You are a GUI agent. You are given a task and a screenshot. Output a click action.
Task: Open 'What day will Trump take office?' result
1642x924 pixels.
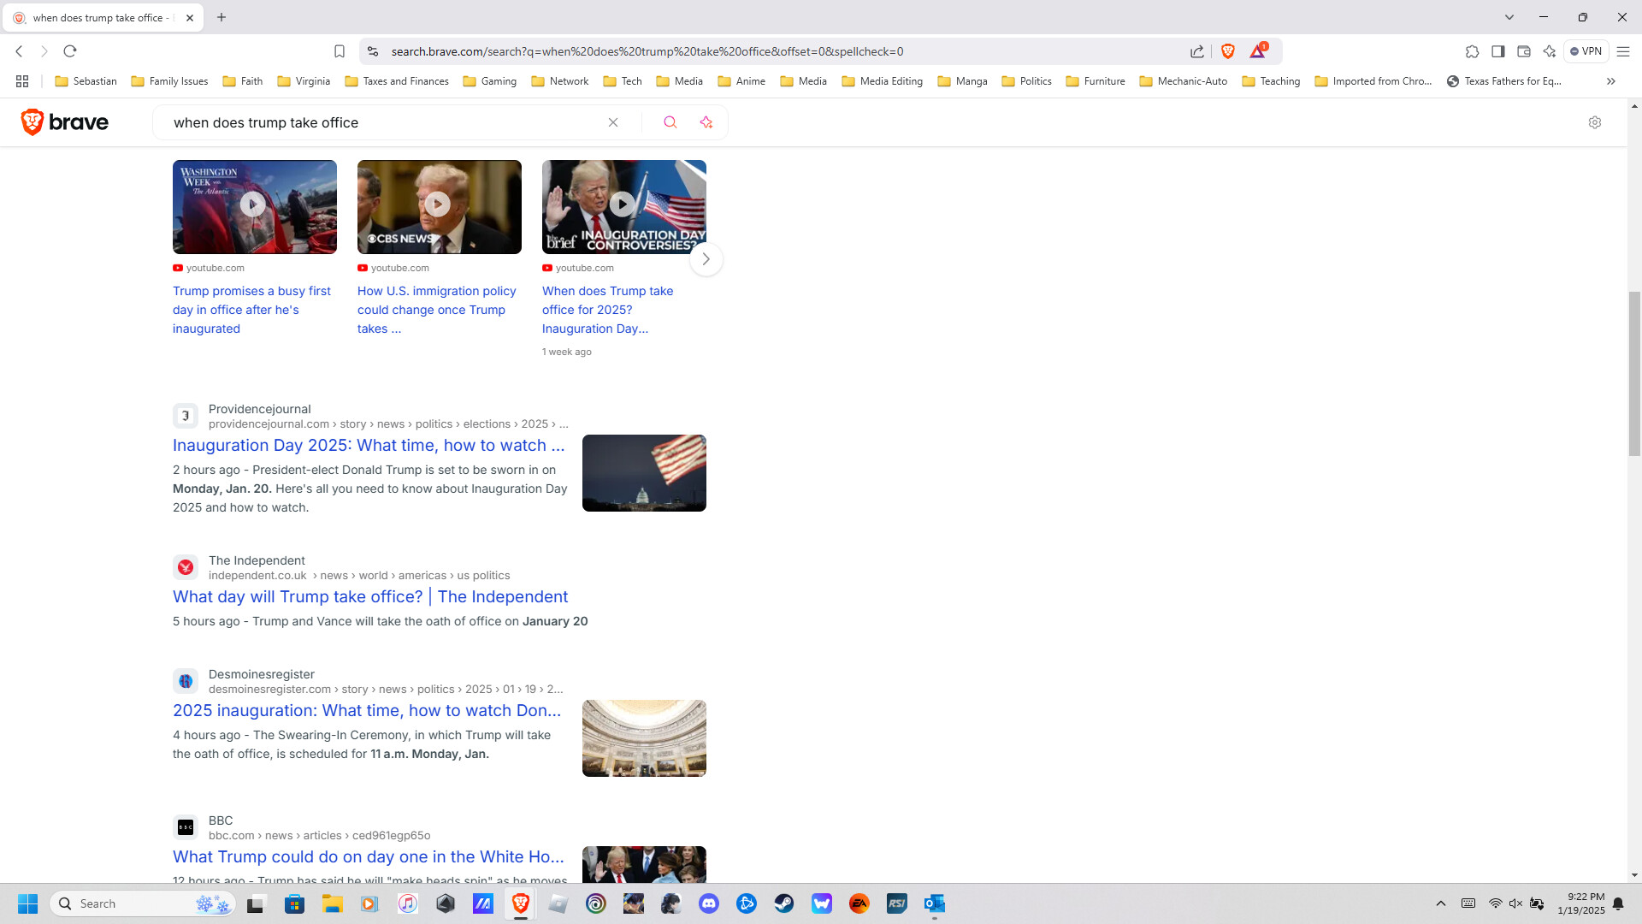(x=370, y=596)
